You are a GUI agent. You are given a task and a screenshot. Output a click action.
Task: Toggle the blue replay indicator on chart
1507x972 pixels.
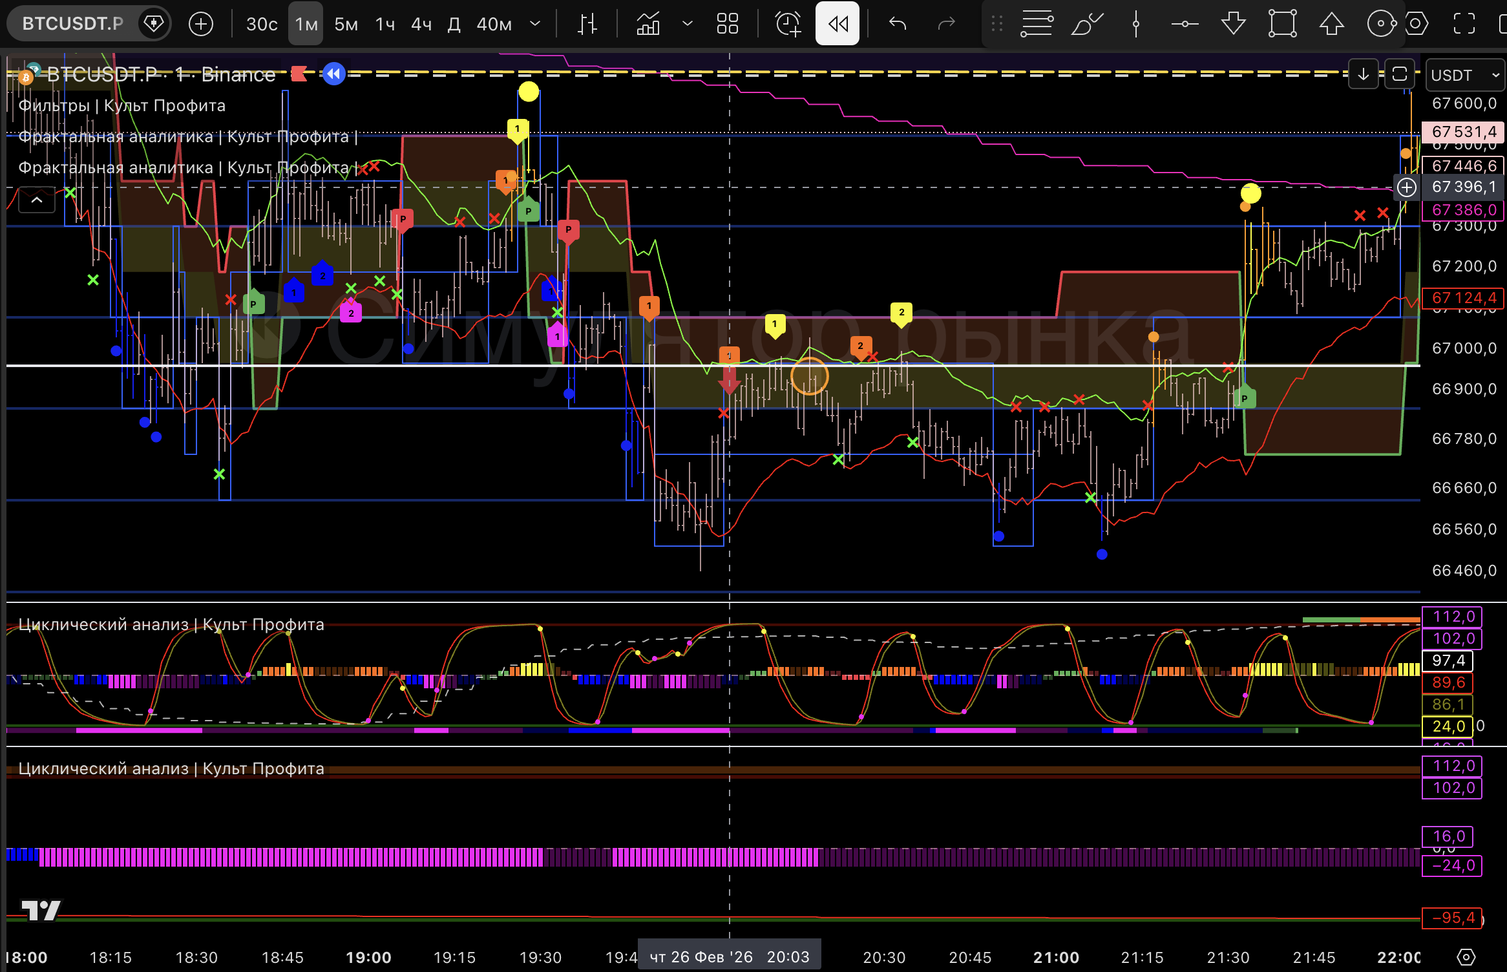333,74
